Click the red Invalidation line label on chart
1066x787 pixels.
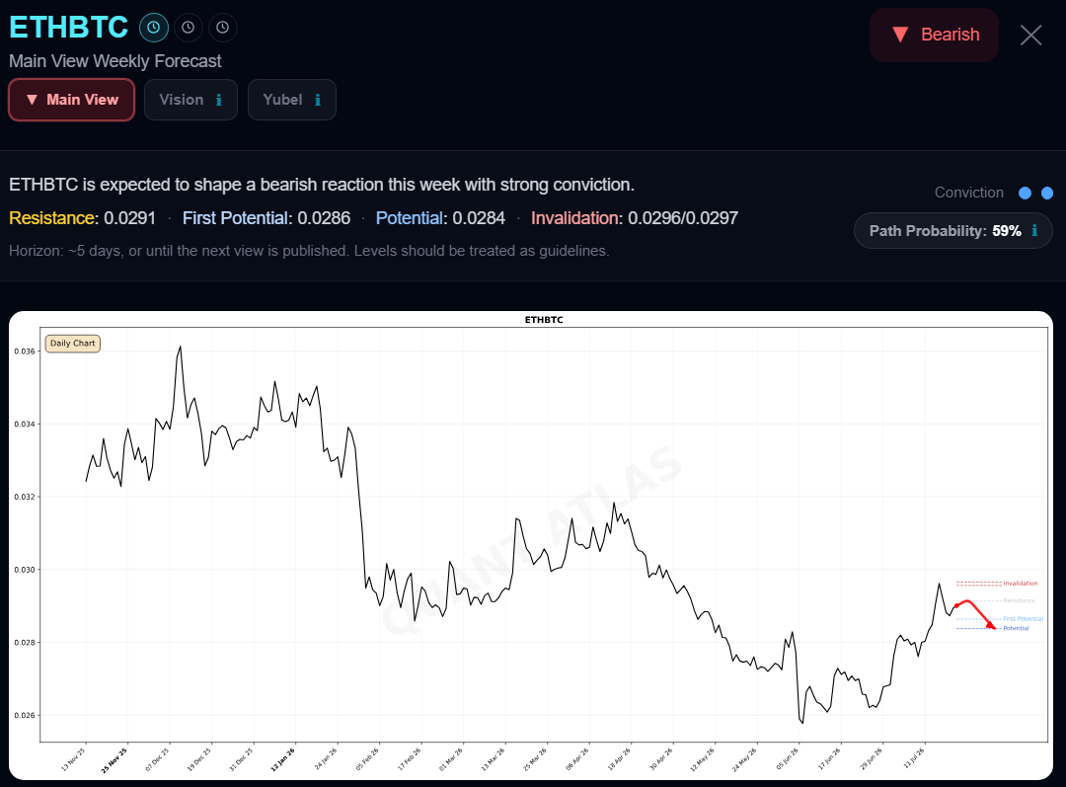coord(1021,584)
